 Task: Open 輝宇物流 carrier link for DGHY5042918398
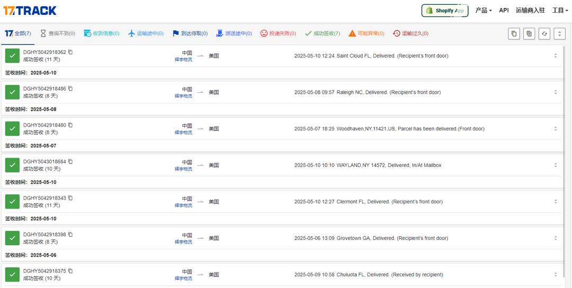click(x=183, y=242)
